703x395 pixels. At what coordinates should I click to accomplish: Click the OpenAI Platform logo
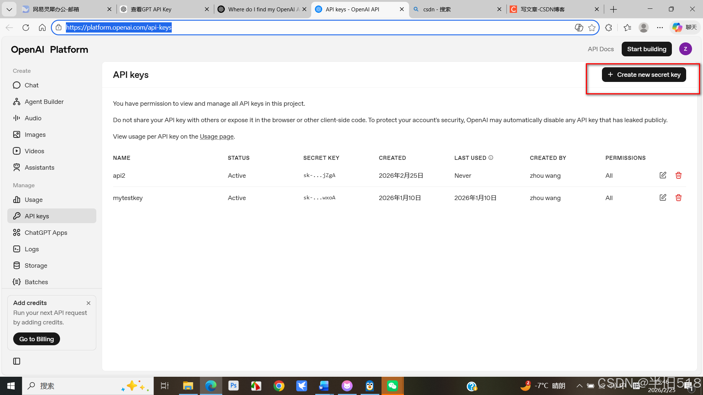(x=49, y=49)
